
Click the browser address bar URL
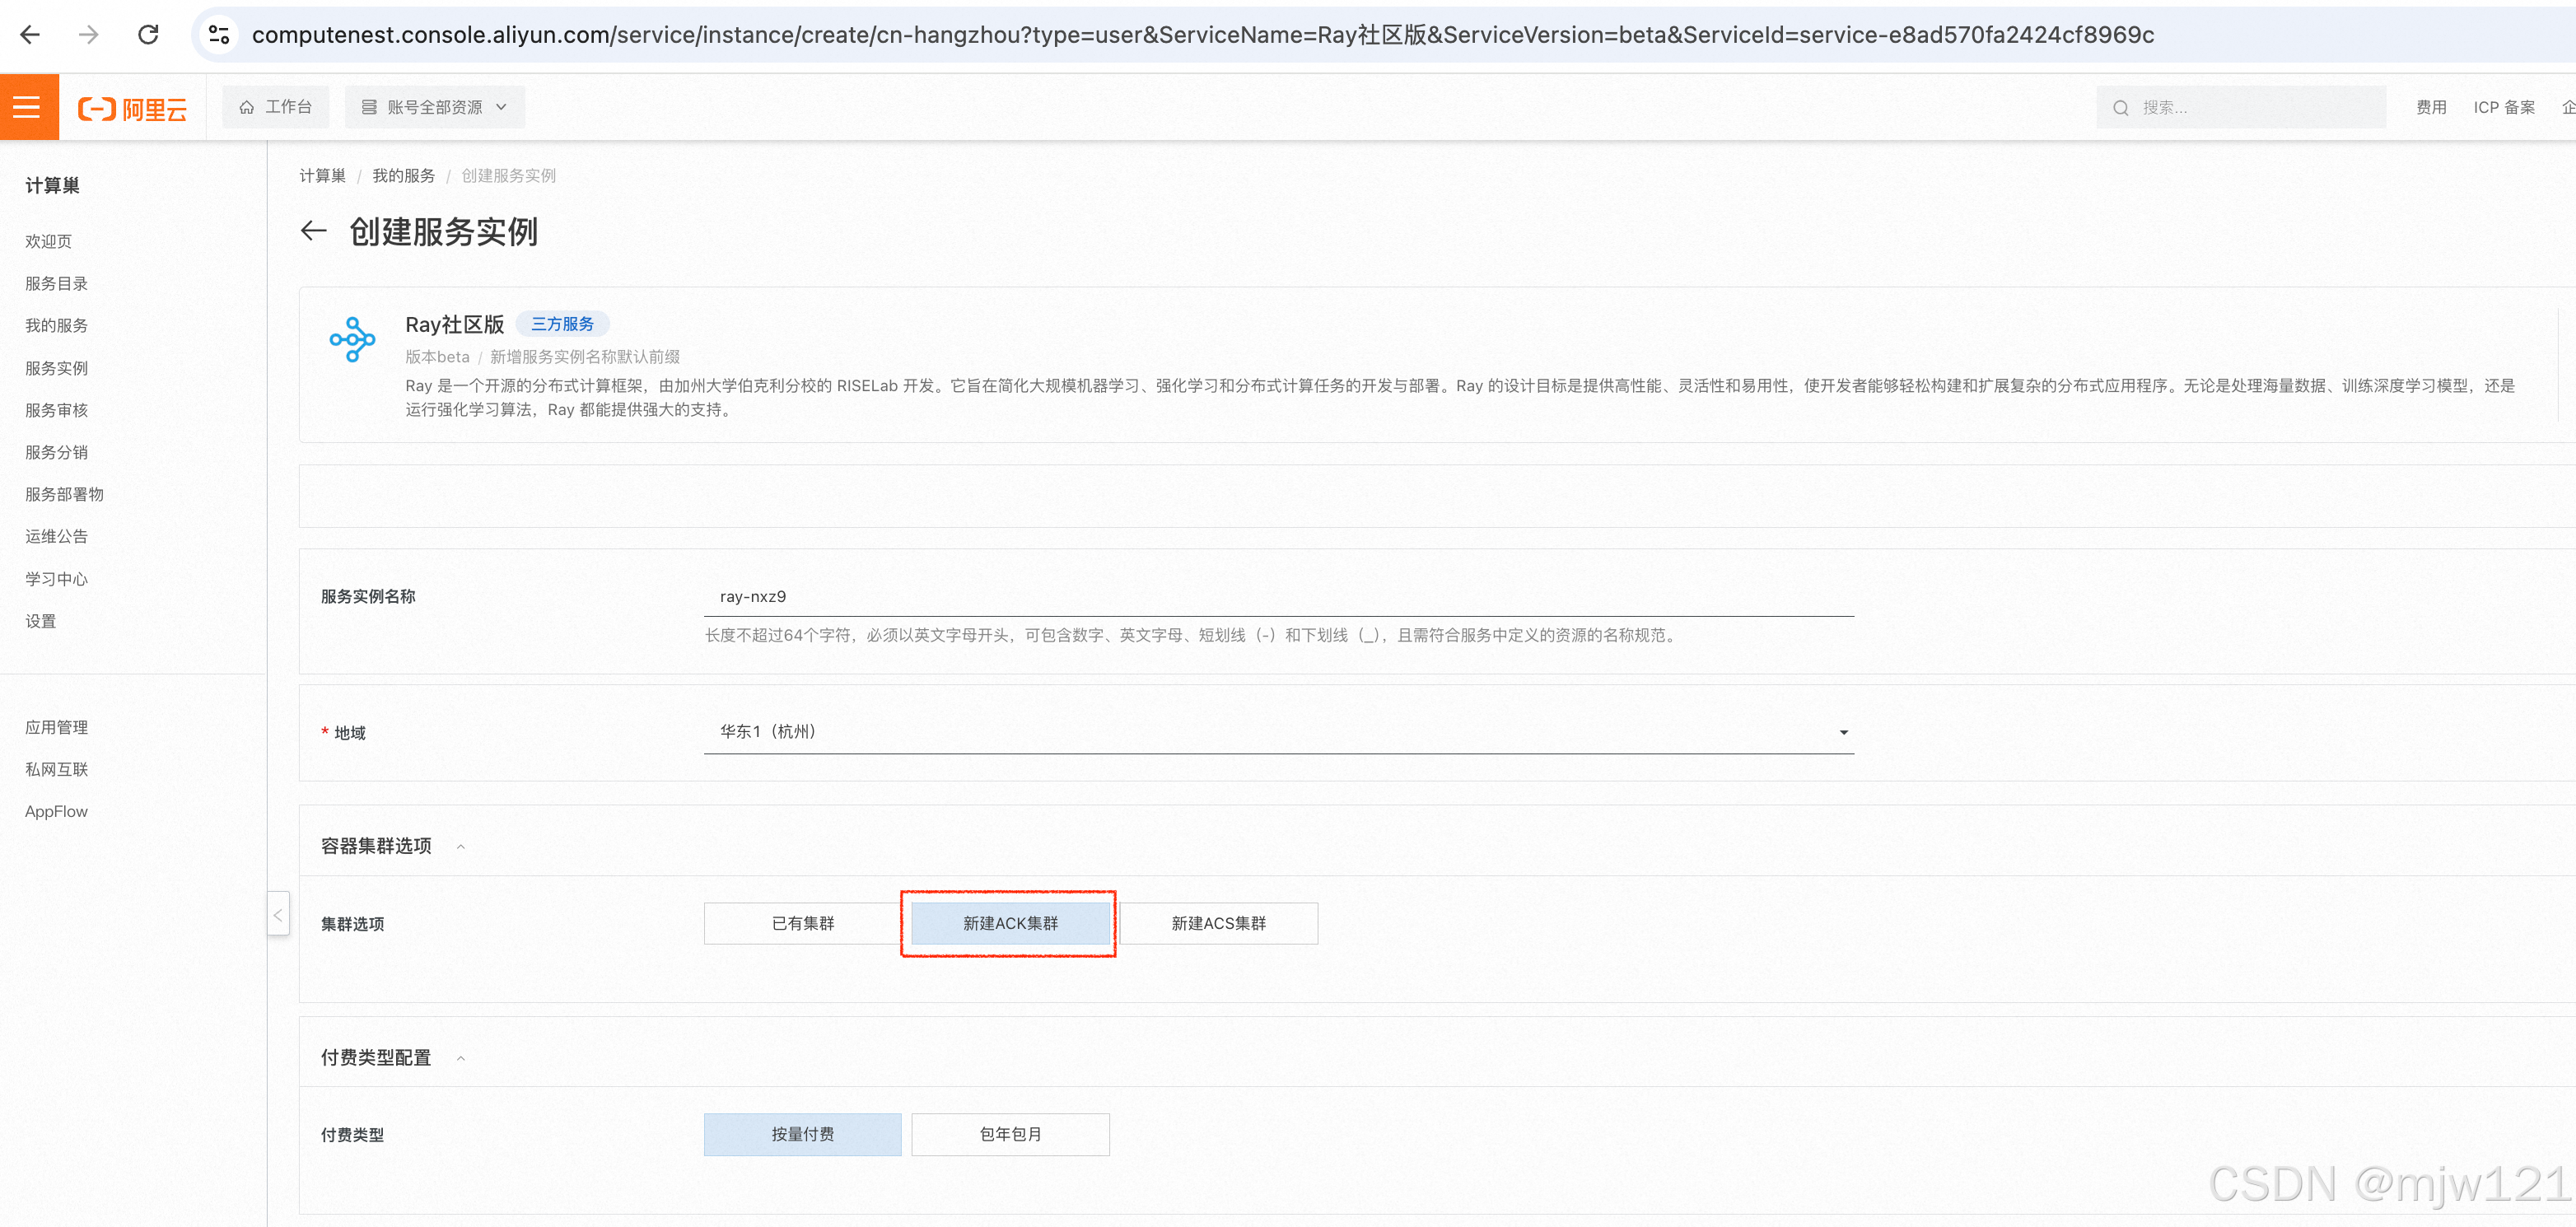tap(1202, 35)
